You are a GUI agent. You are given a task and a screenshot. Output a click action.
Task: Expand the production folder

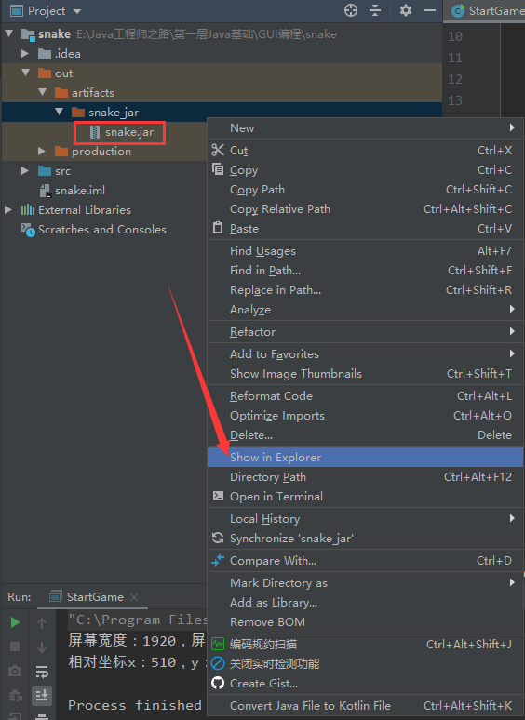pyautogui.click(x=42, y=151)
